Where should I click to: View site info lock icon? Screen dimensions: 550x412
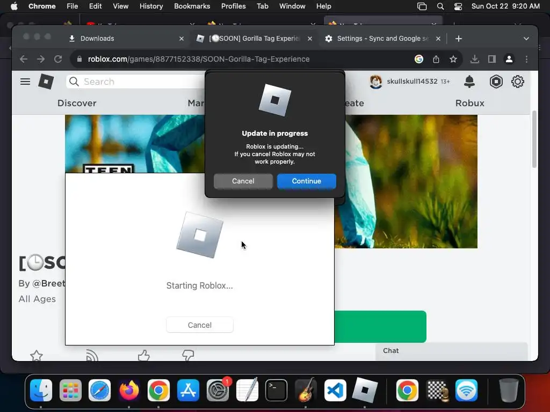point(79,59)
